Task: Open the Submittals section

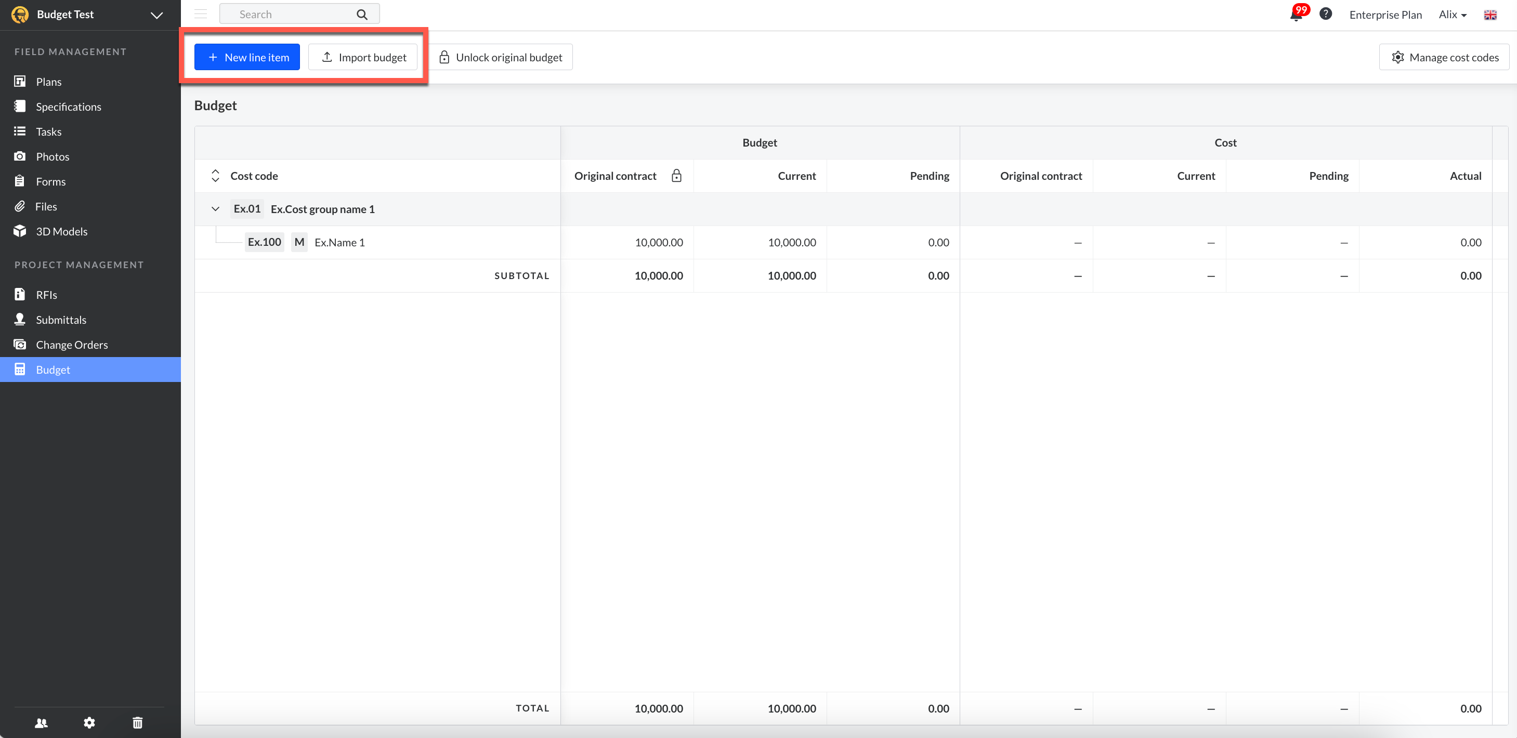Action: [61, 320]
